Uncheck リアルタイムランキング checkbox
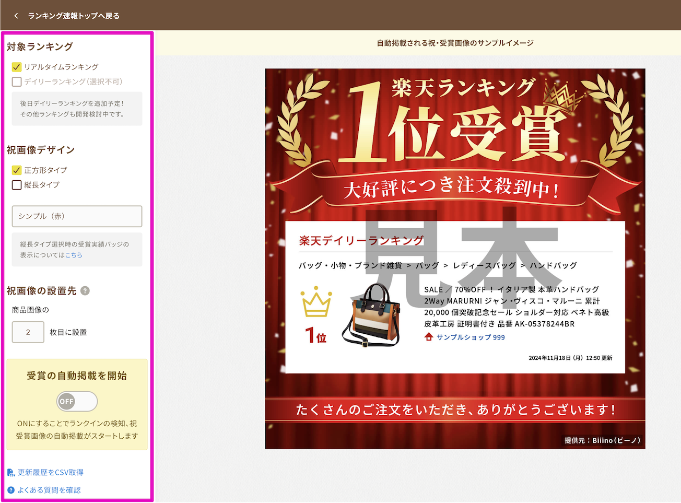 pyautogui.click(x=17, y=67)
